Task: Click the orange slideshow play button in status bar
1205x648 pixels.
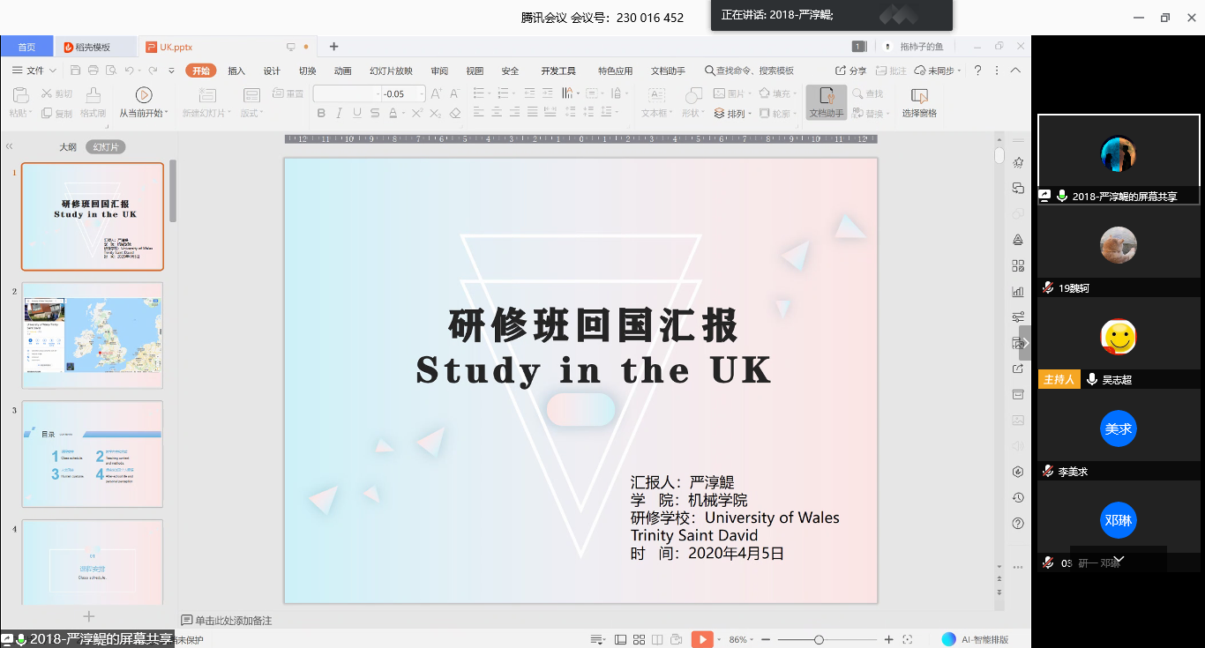Action: tap(701, 639)
